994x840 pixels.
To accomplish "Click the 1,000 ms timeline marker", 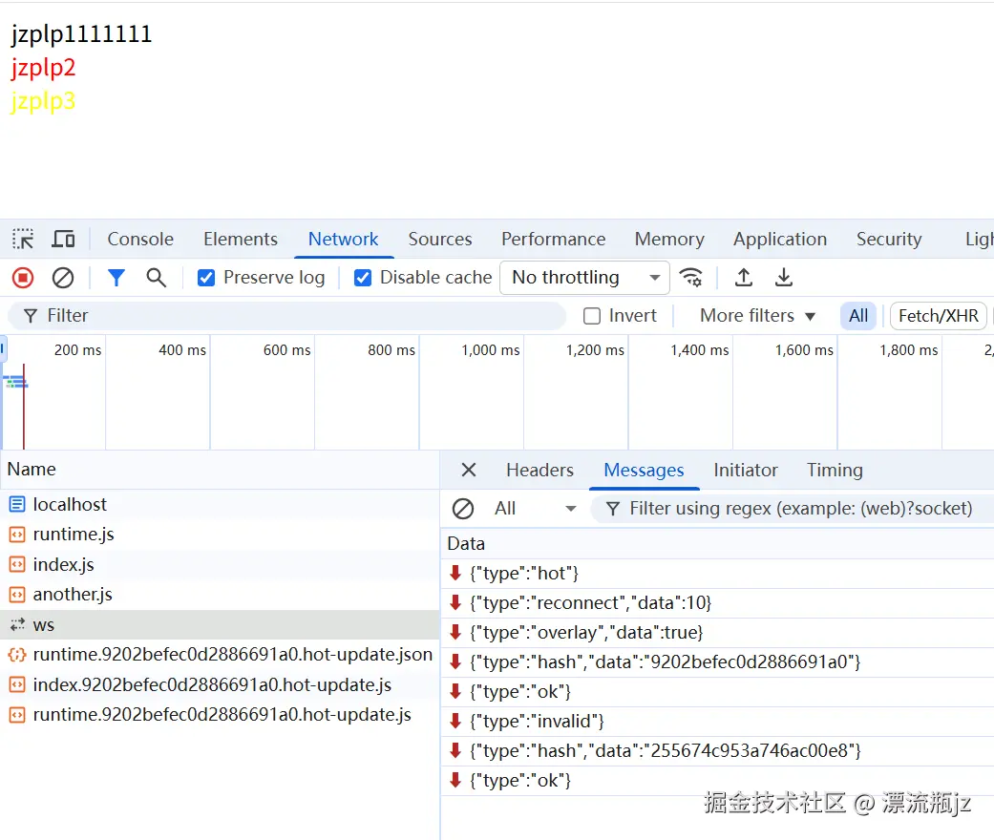I will click(490, 350).
